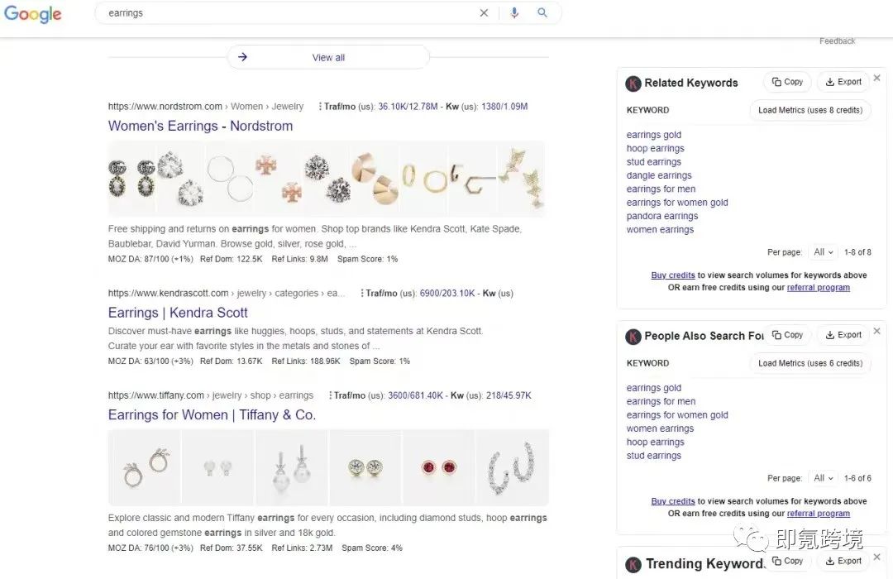Close the Trending Keywords panel

click(877, 557)
